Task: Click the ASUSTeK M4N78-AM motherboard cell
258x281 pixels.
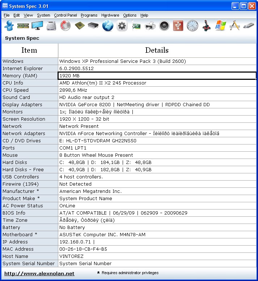Action: [157, 234]
